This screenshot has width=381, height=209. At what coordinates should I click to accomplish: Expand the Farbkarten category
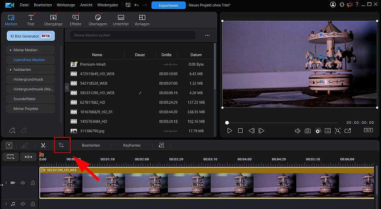[10, 70]
